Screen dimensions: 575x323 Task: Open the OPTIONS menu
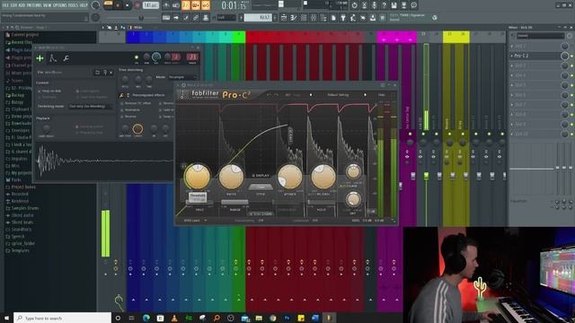[60, 5]
